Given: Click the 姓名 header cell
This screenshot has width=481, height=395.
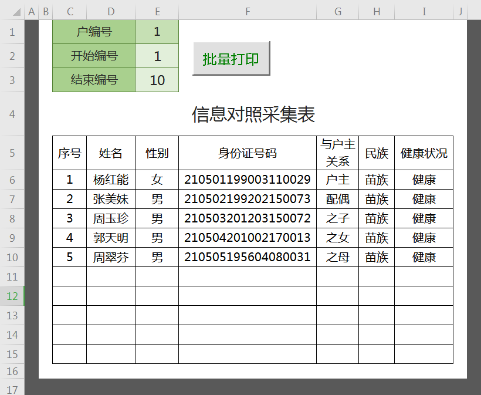Looking at the screenshot, I should click(x=111, y=153).
